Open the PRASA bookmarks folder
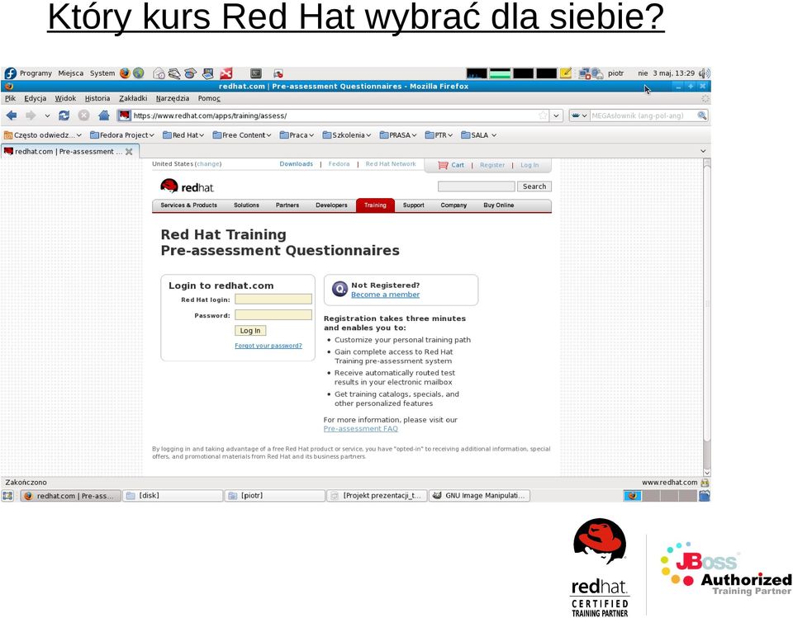 (x=398, y=135)
